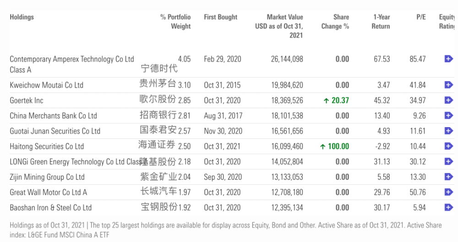Sort by First Bought column header
The width and height of the screenshot is (458, 242).
click(221, 17)
